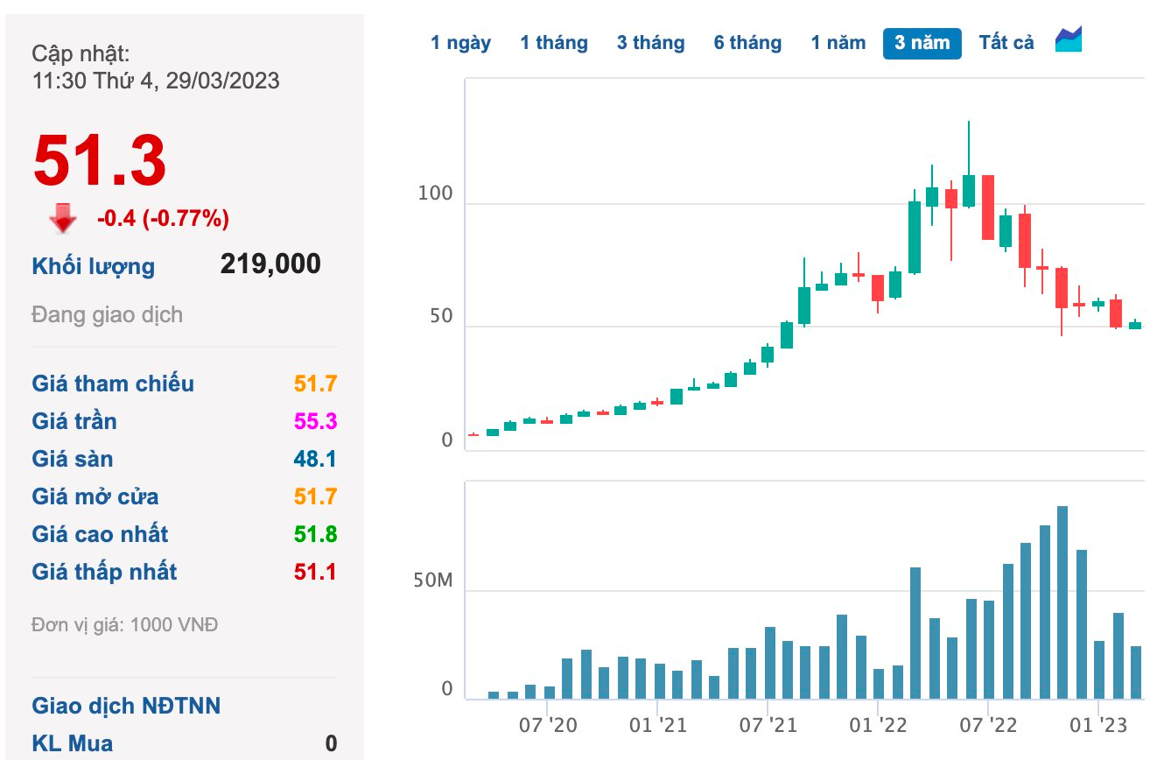Click the "01 '23" x-axis date marker
The height and width of the screenshot is (760, 1157).
(x=1098, y=725)
